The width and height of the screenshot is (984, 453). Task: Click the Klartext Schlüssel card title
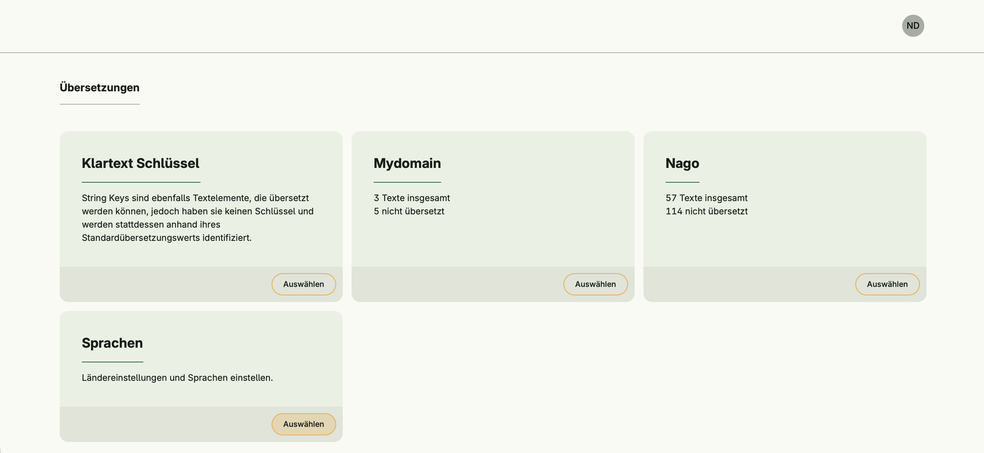coord(140,164)
